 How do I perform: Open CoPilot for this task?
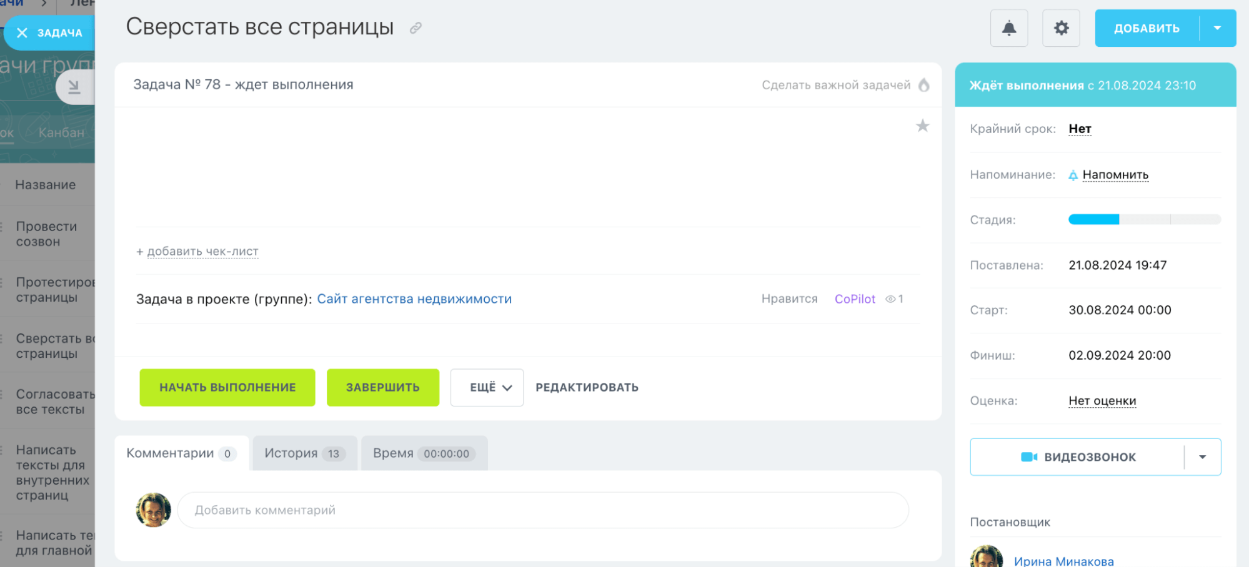pos(855,299)
